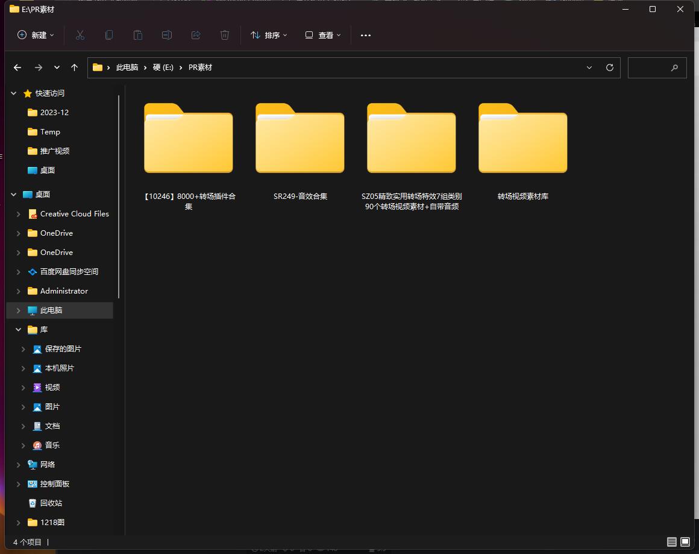Open 排序 sort menu

click(269, 35)
